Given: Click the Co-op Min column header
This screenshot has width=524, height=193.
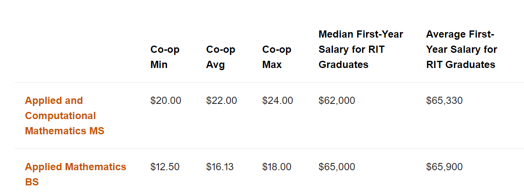Looking at the screenshot, I should [x=165, y=57].
